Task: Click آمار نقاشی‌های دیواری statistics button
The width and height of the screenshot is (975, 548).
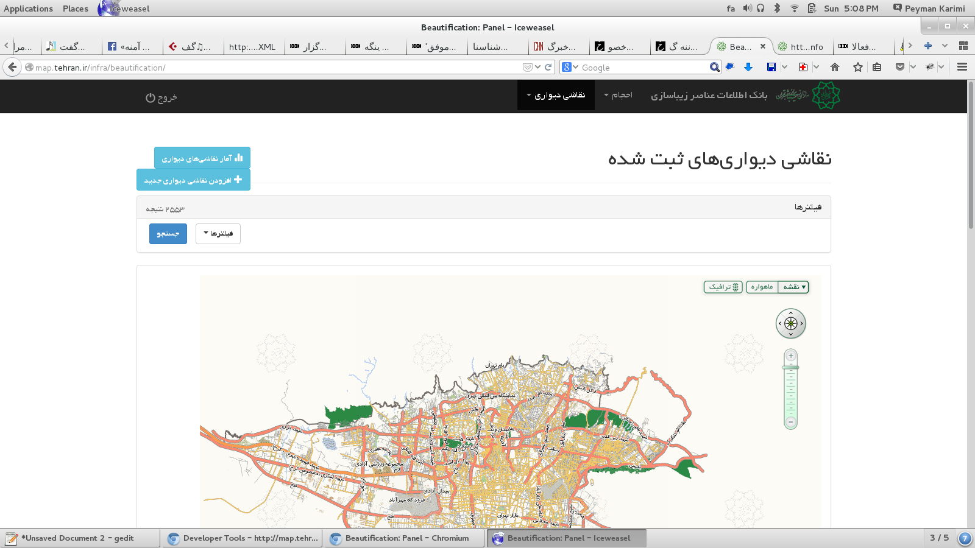Action: [x=202, y=158]
